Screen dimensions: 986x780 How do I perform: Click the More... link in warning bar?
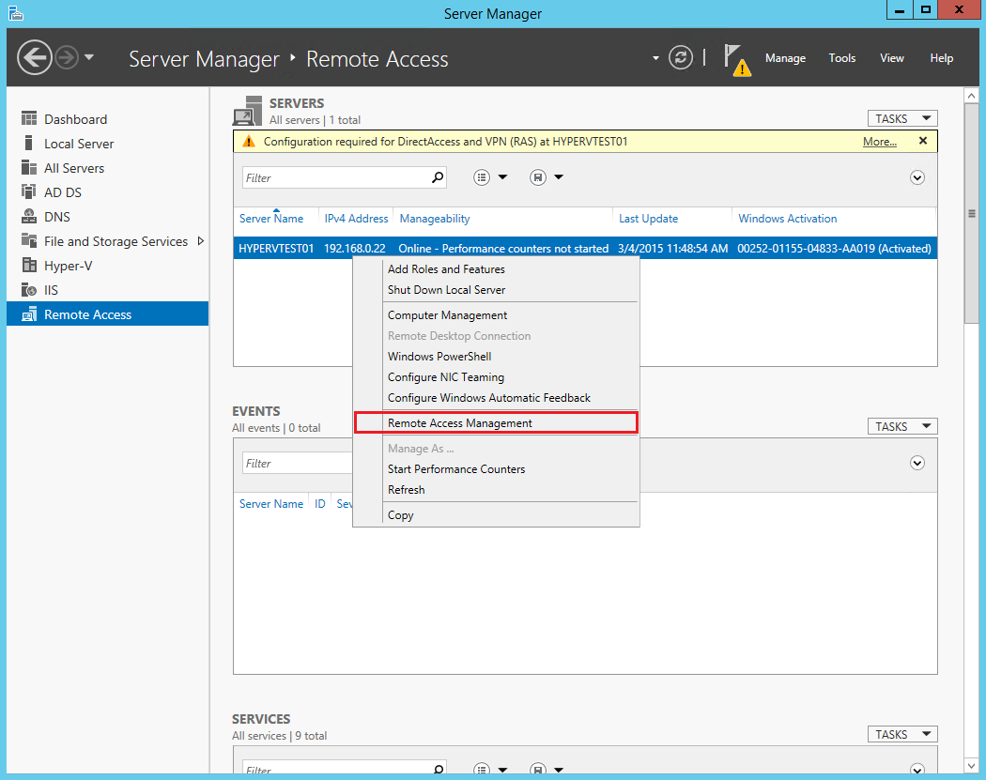pyautogui.click(x=879, y=142)
